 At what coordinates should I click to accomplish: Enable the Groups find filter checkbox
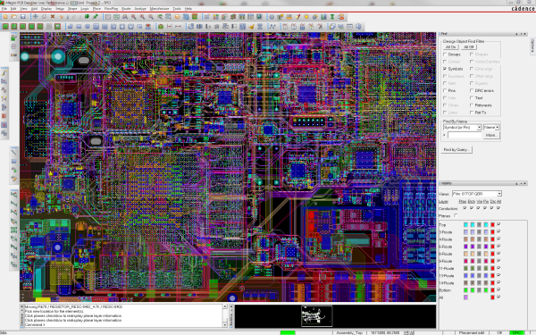pos(445,54)
